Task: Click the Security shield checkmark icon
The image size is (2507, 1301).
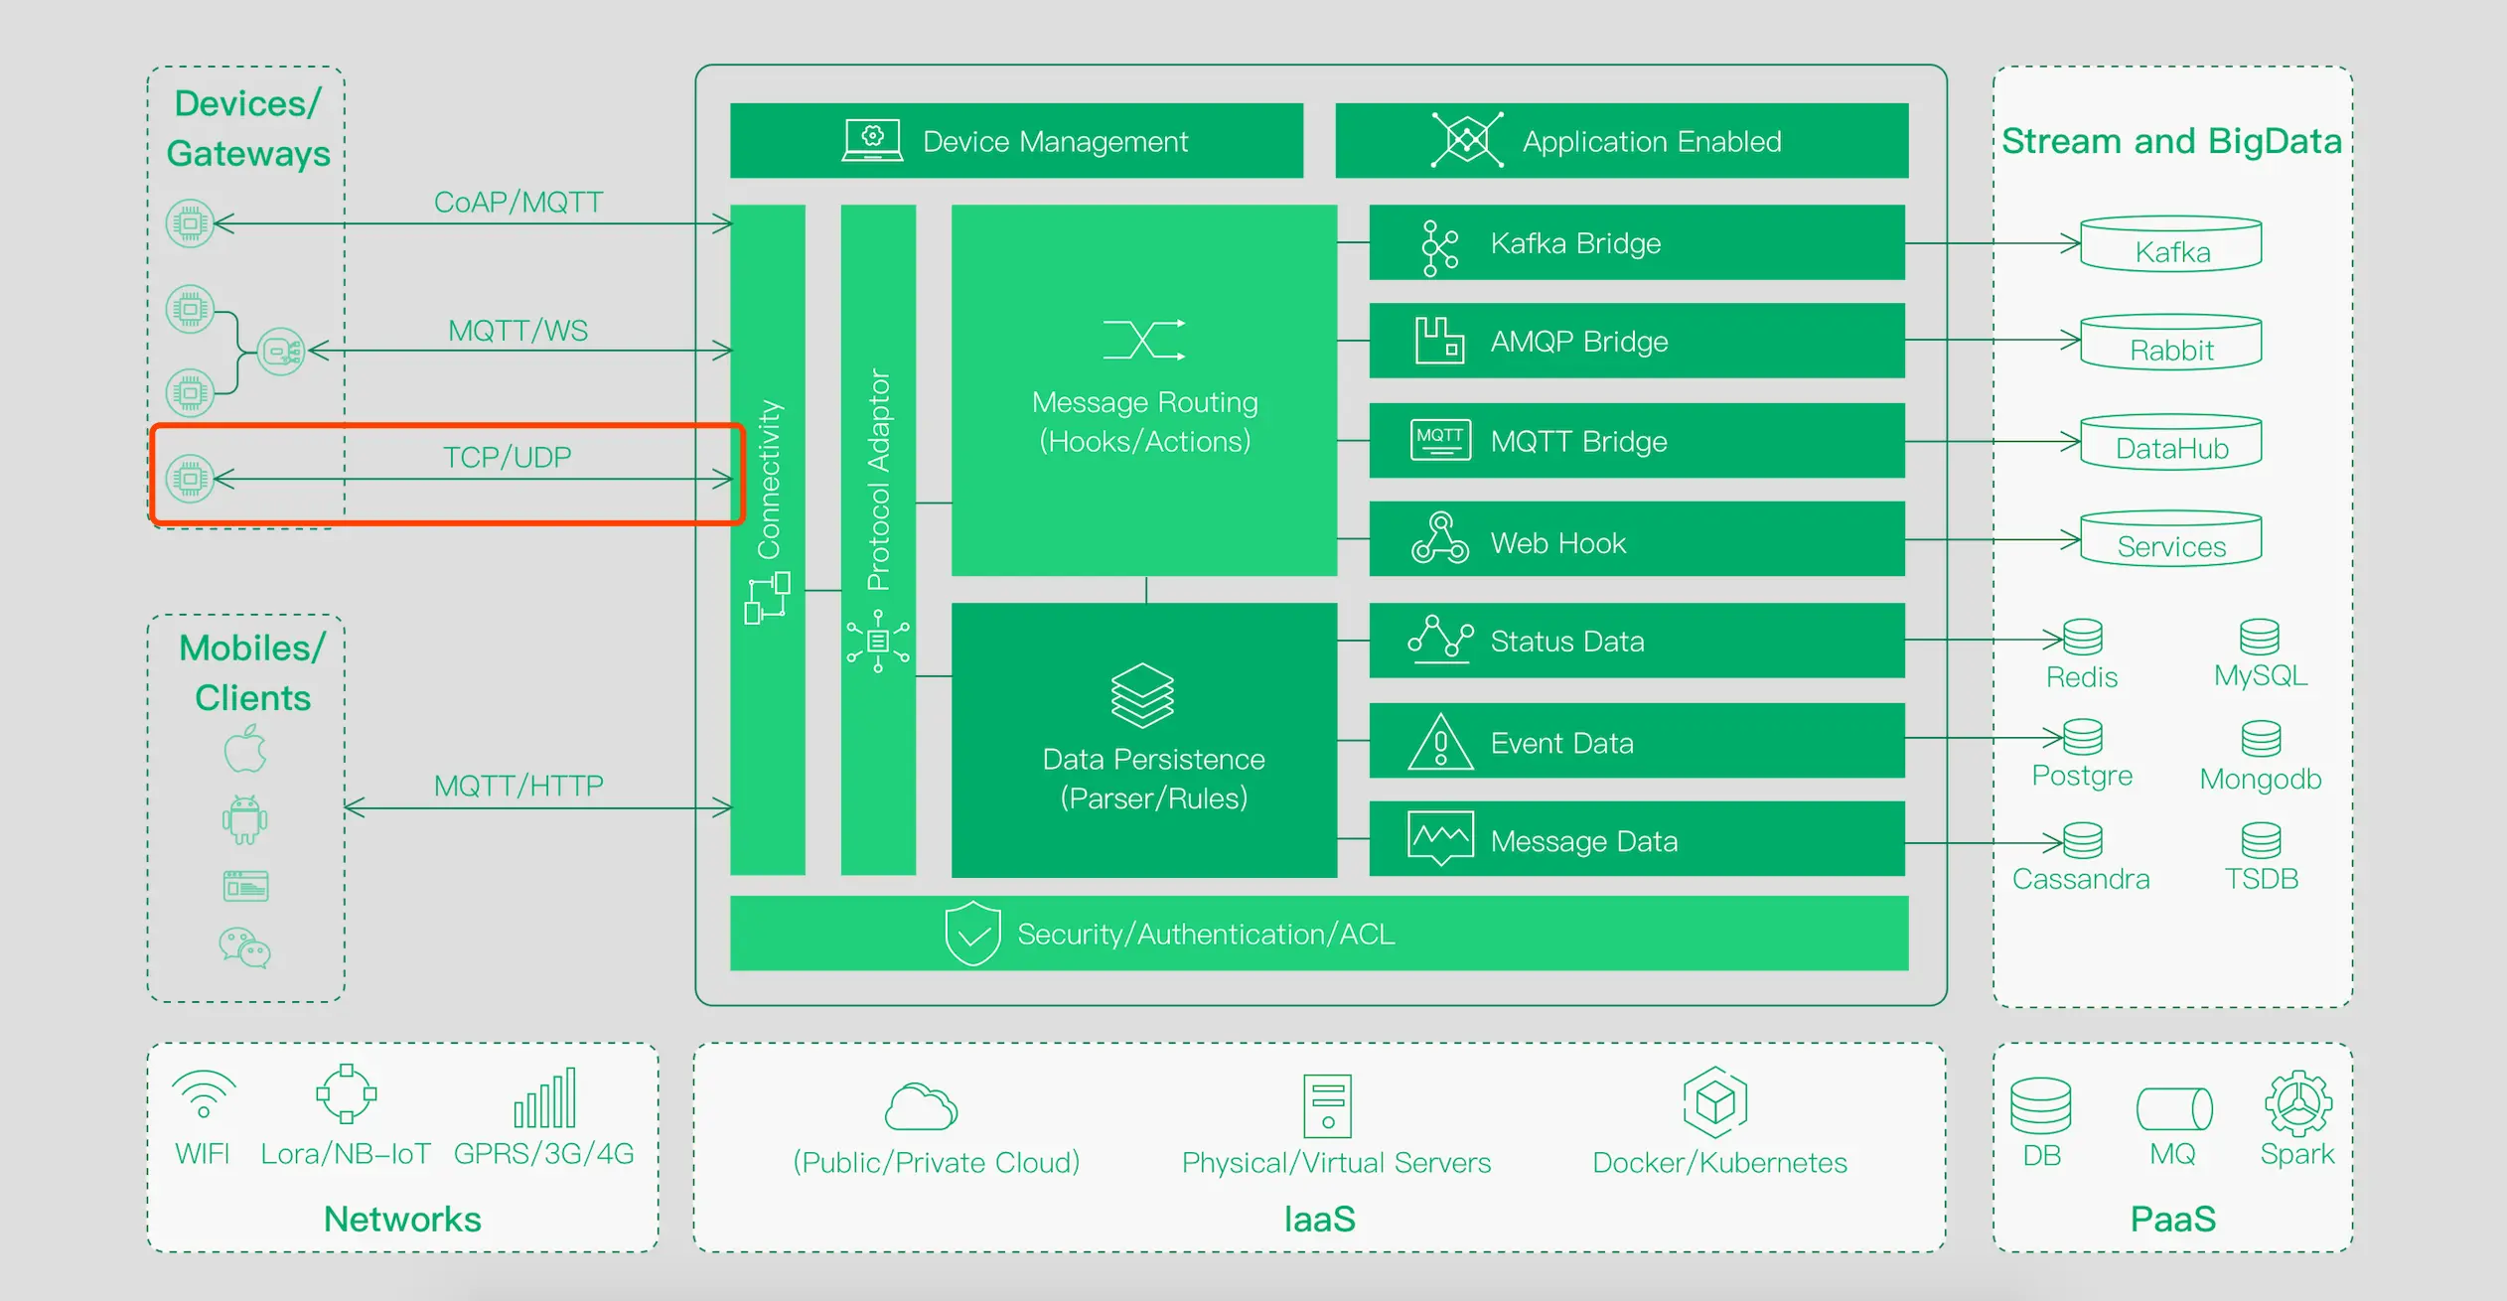Action: pyautogui.click(x=972, y=934)
